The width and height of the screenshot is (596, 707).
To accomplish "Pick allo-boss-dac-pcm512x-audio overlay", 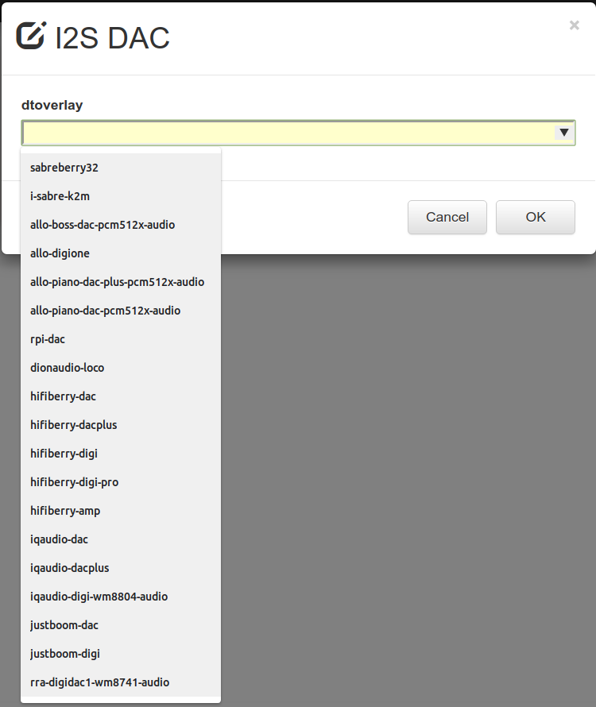I will pos(121,225).
